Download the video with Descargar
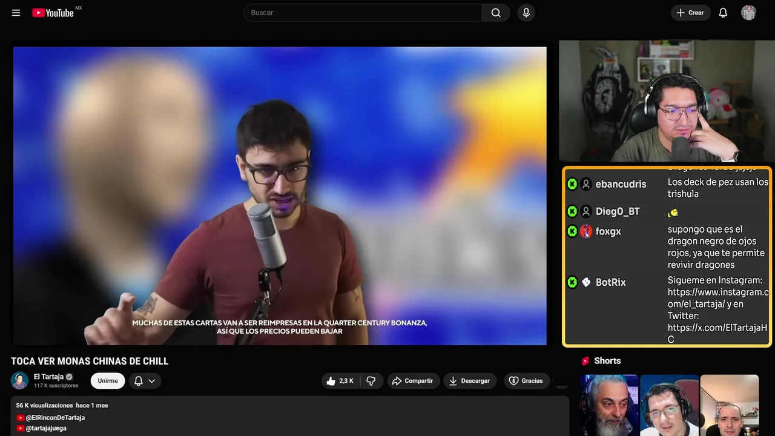The width and height of the screenshot is (775, 436). 470,381
